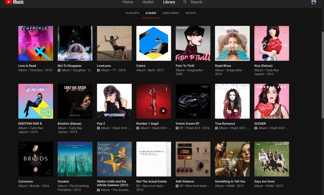Click the Fixin To Thrill title link
Image resolution: width=324 pixels, height=195 pixels.
click(x=185, y=66)
